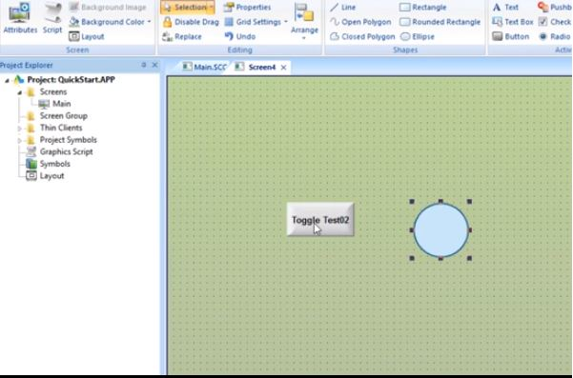Viewport: 573px width, 378px height.
Task: Open Replace tool
Action: (x=182, y=36)
